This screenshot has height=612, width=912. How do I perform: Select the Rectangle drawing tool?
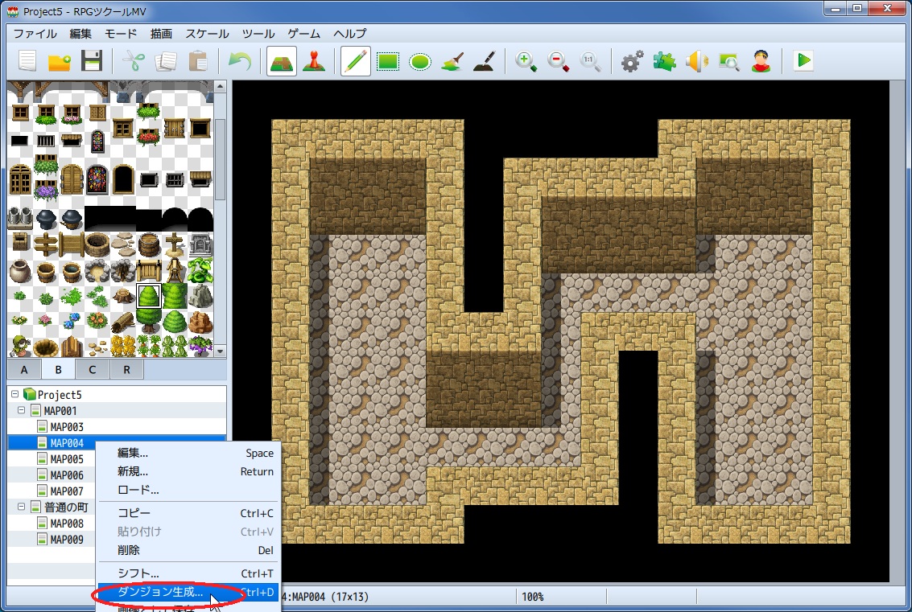click(x=388, y=61)
